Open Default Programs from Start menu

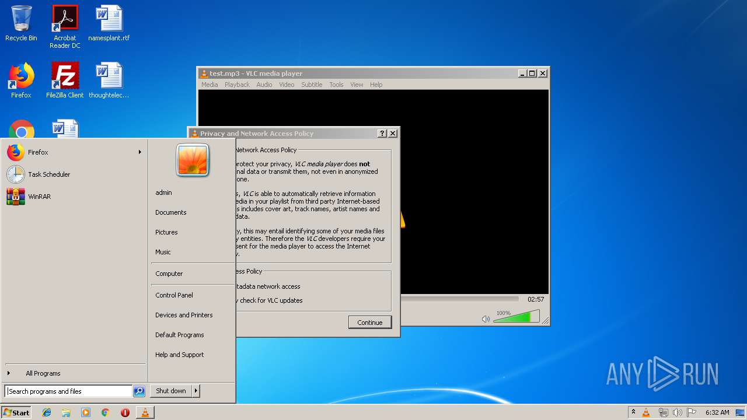[180, 335]
